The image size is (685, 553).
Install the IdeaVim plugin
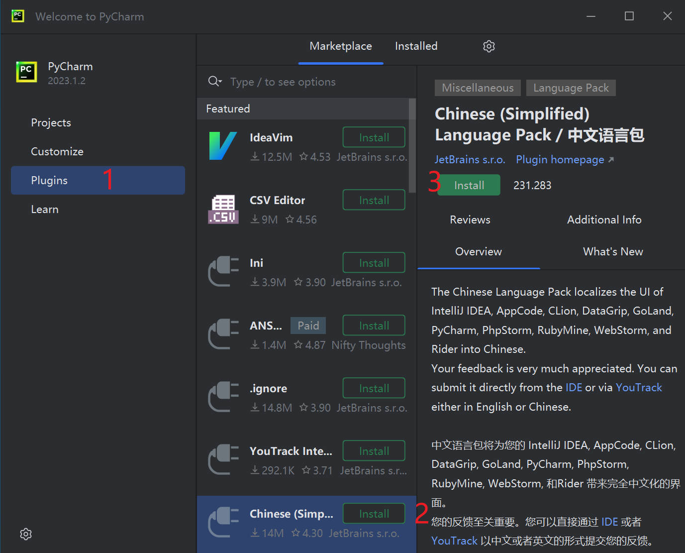[374, 137]
